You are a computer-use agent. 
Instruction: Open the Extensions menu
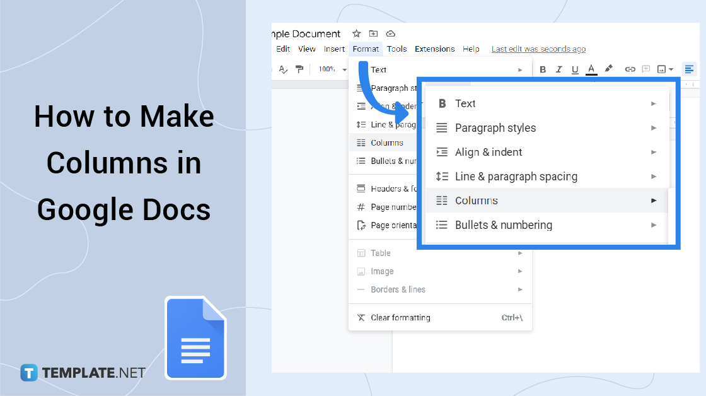434,49
